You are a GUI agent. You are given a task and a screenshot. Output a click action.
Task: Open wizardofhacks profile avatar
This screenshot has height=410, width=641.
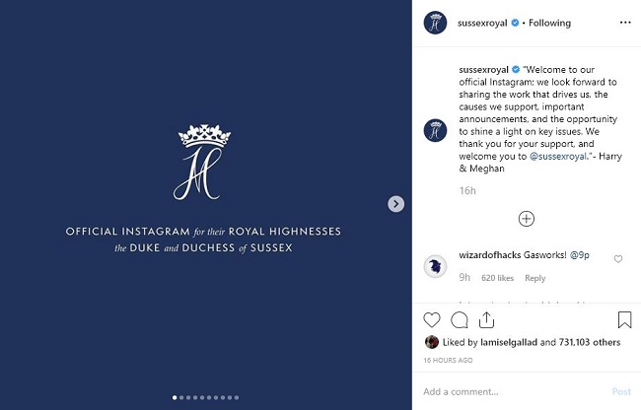click(x=435, y=265)
